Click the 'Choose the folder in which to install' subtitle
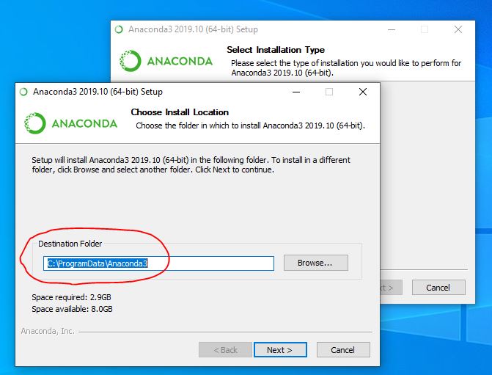 250,125
